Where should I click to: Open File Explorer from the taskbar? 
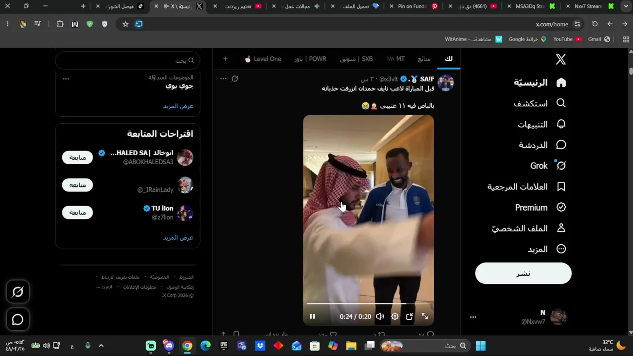coord(351,346)
